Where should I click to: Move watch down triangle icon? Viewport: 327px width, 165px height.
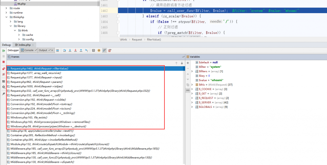pyautogui.click(x=188, y=79)
